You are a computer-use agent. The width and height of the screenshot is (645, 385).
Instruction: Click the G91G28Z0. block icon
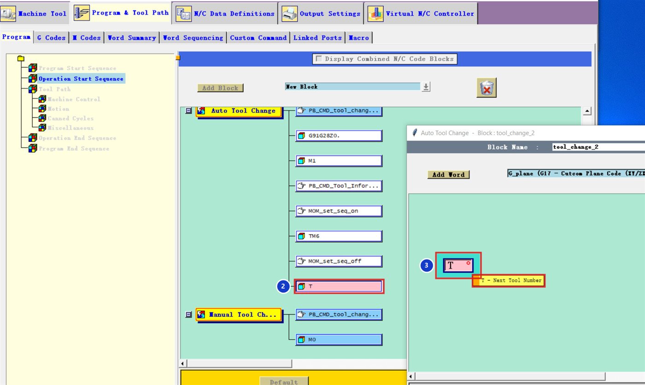301,136
